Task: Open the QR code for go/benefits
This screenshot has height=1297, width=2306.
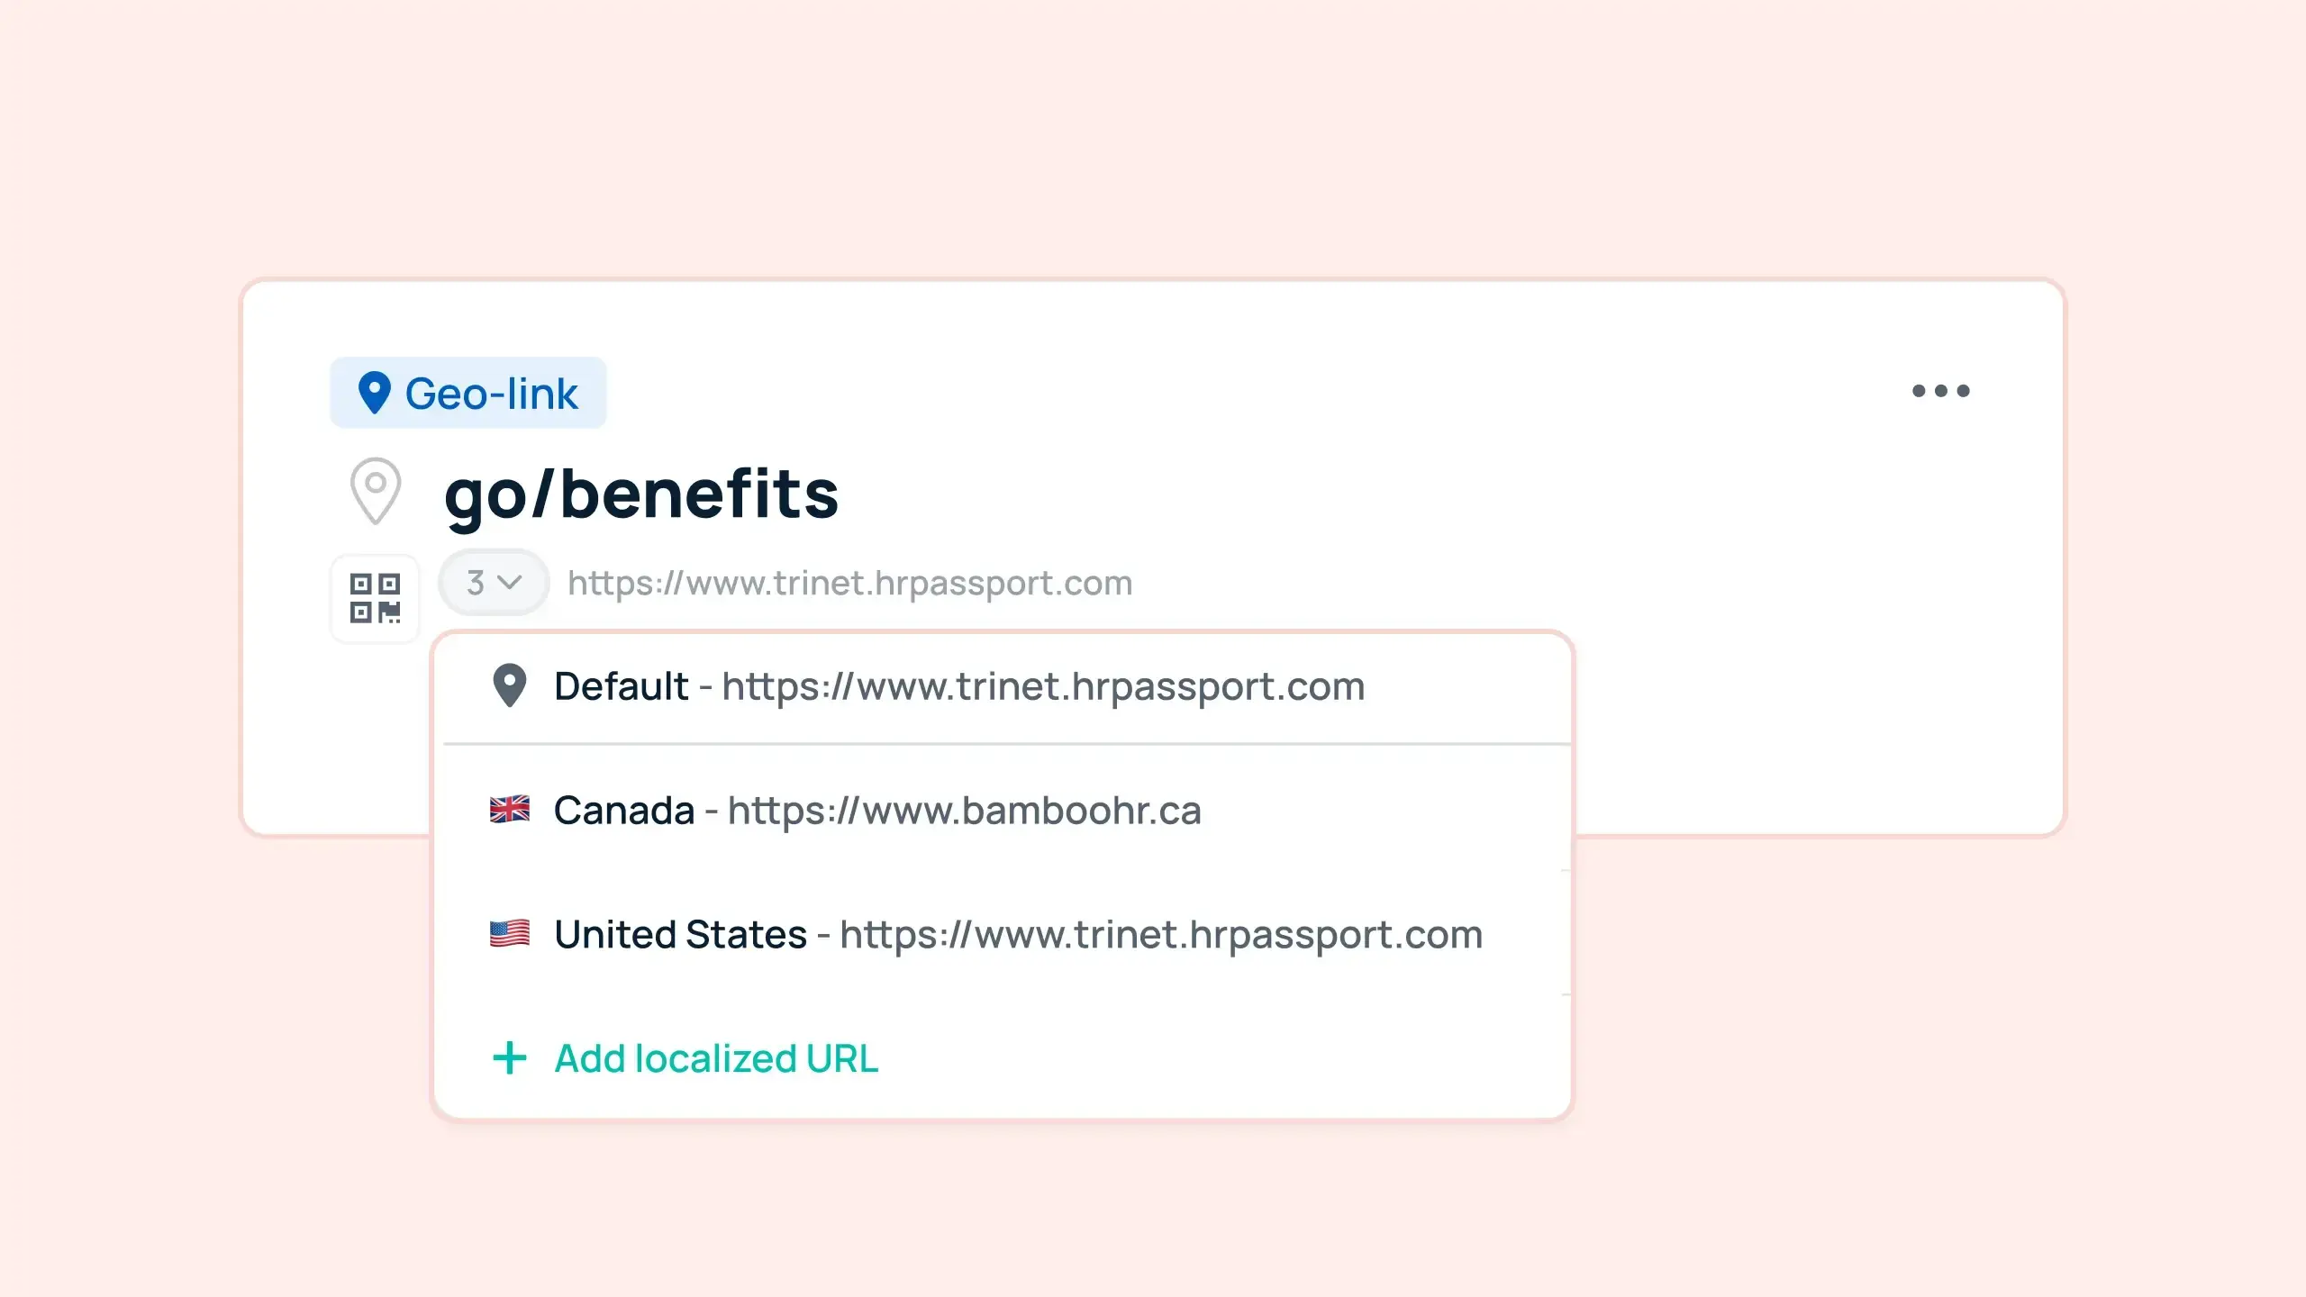Action: click(374, 599)
